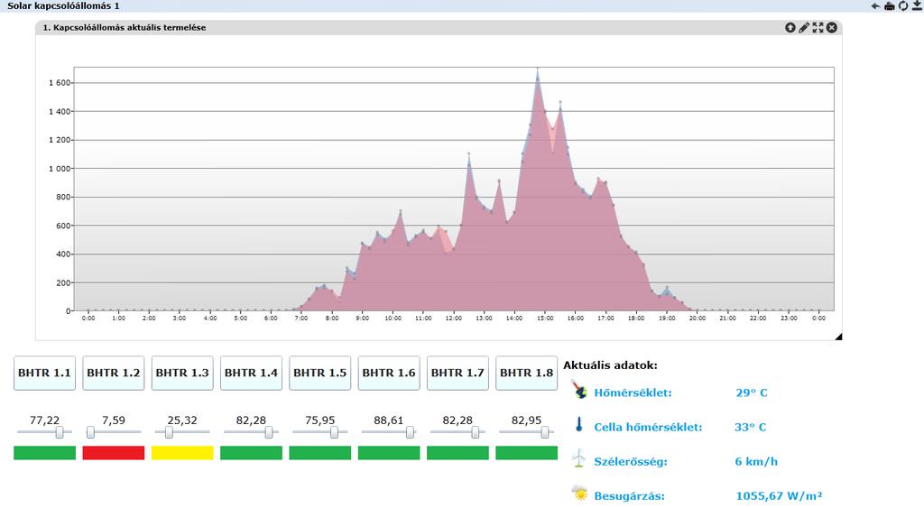Click the first slider handle under 82,28 (BHTR 1.4)
Viewport: 924px width, 508px height.
pyautogui.click(x=269, y=432)
